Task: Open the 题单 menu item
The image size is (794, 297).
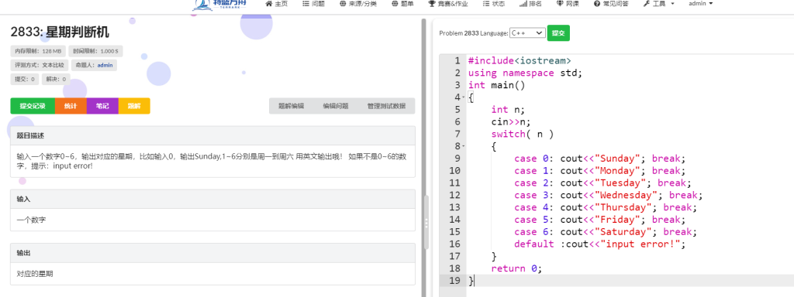Action: tap(402, 4)
